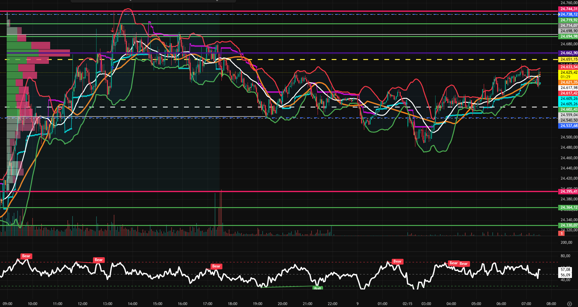The width and height of the screenshot is (578, 307).
Task: Select the Bear label near 12:30
Action: 99,260
